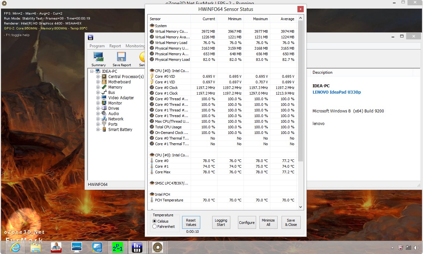Screen dimensions: 423x254
Task: Click the Minimize All button
Action: pyautogui.click(x=268, y=223)
